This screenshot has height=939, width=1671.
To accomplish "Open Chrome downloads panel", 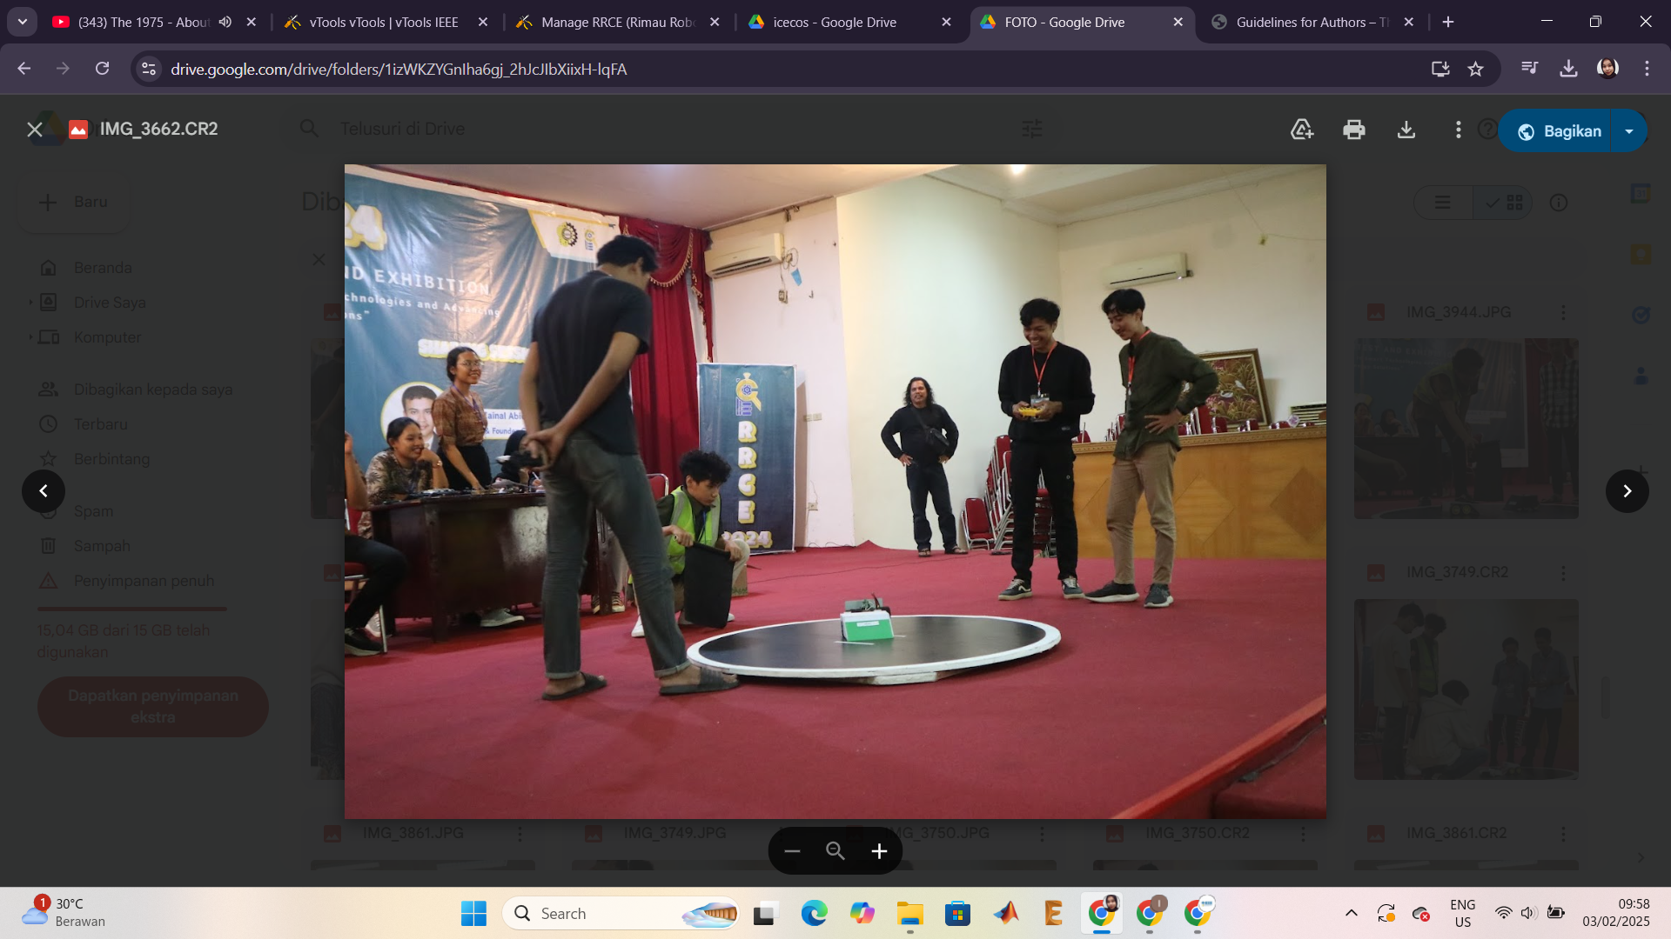I will 1568,69.
